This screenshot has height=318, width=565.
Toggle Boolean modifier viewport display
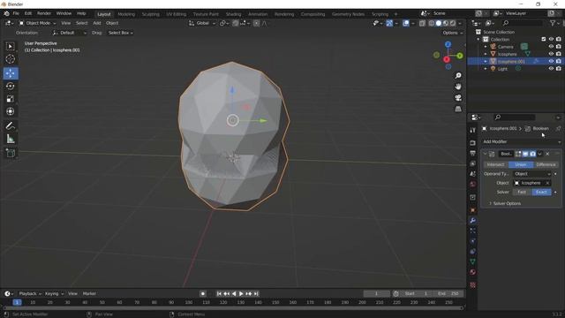(525, 154)
